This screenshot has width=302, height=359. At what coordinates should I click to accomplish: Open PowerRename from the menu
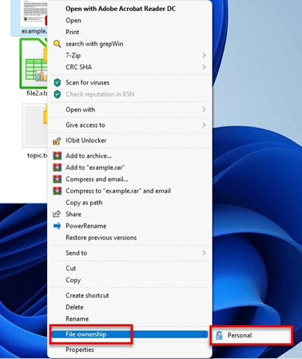129,226
